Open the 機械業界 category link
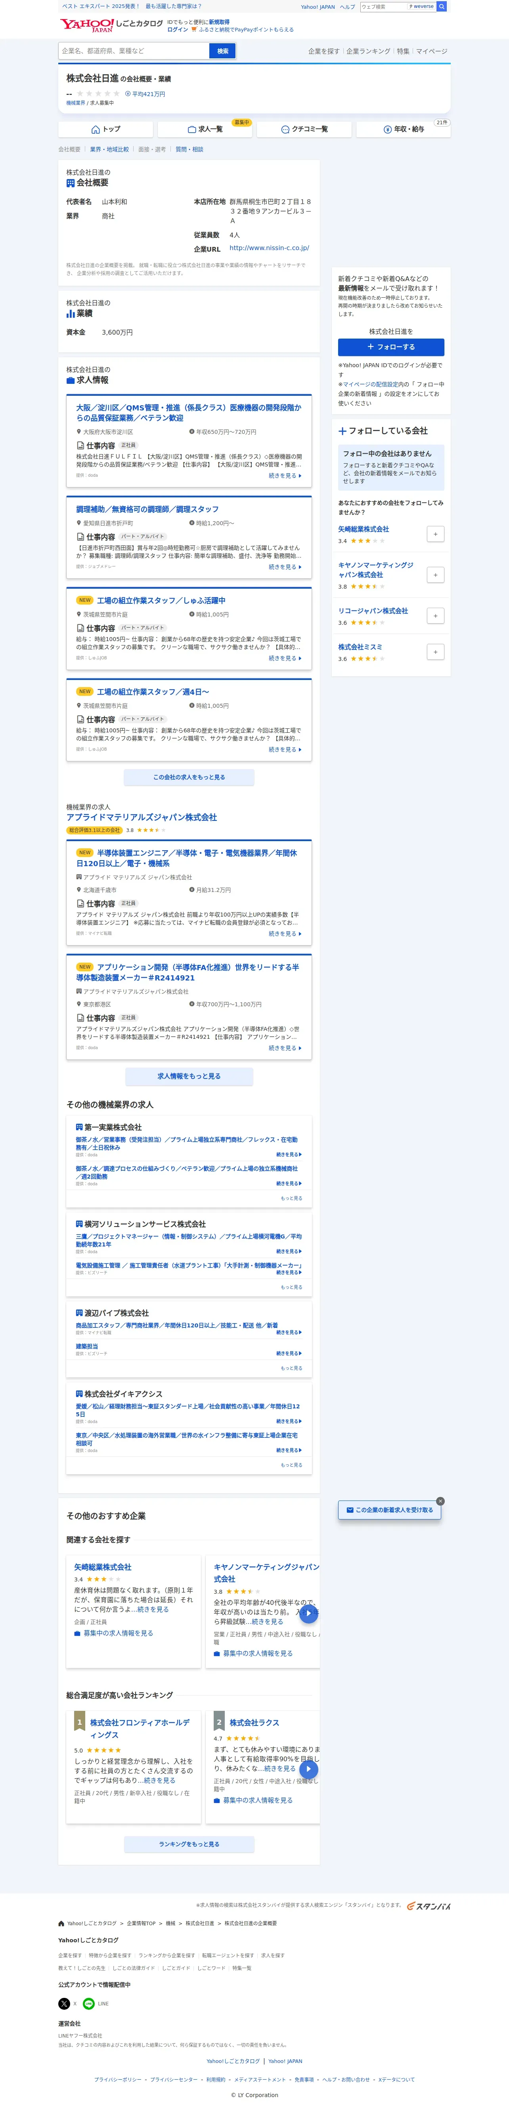The height and width of the screenshot is (2109, 509). (75, 103)
